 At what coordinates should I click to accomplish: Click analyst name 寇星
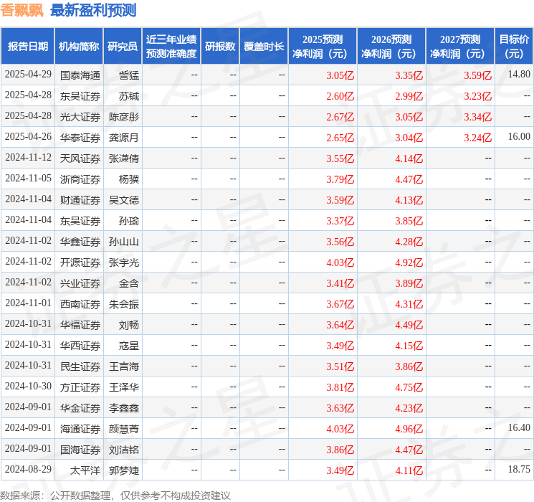[x=129, y=346]
